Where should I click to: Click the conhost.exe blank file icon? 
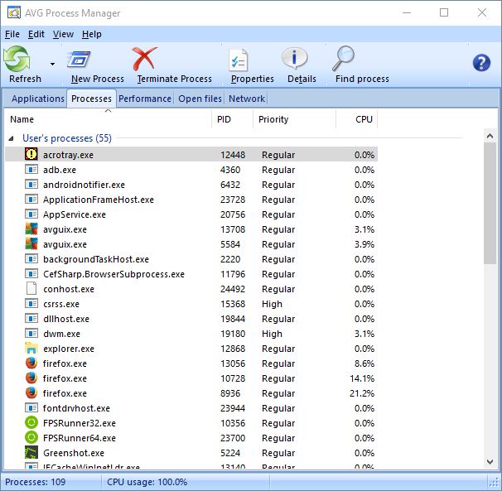31,289
